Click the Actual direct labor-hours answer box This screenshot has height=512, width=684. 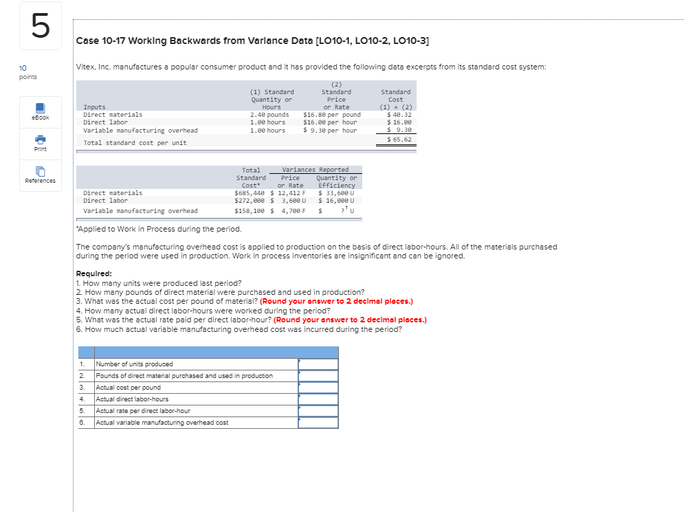[x=318, y=399]
